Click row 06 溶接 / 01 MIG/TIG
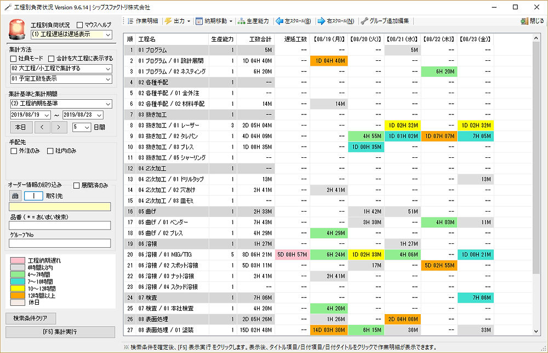The width and height of the screenshot is (548, 353). coord(309,254)
